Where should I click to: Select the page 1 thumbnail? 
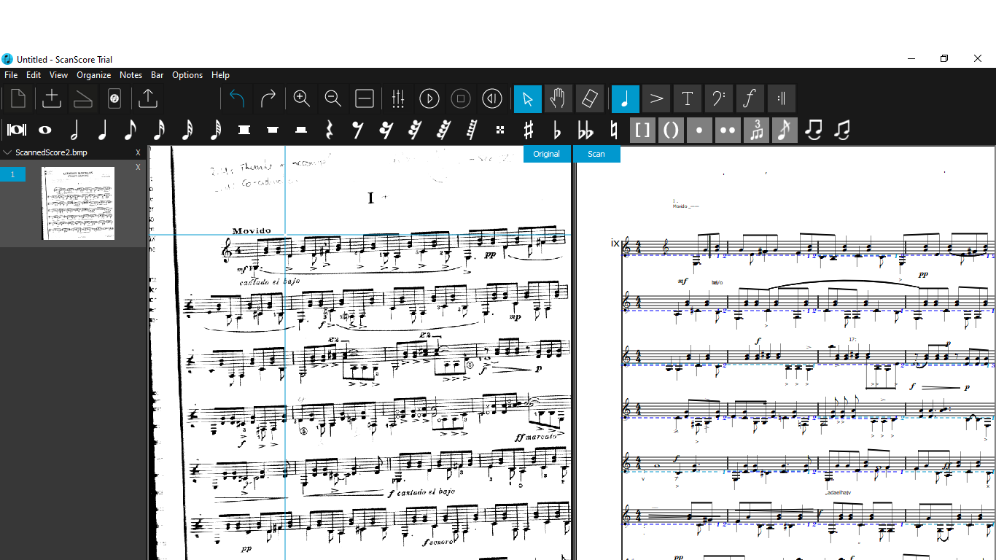pos(78,203)
